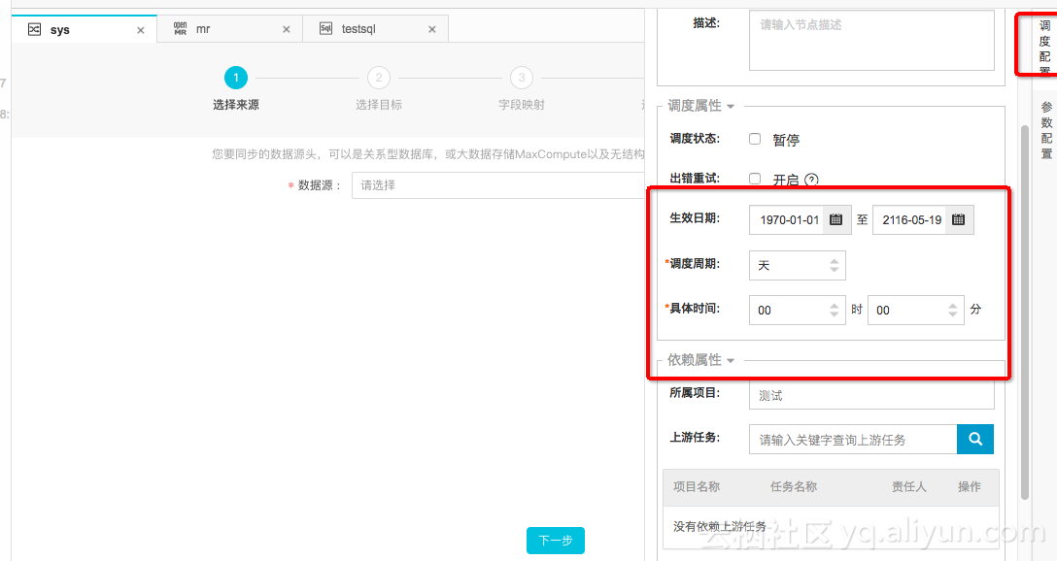Click the 责任人 column header
The image size is (1057, 561).
coord(908,487)
